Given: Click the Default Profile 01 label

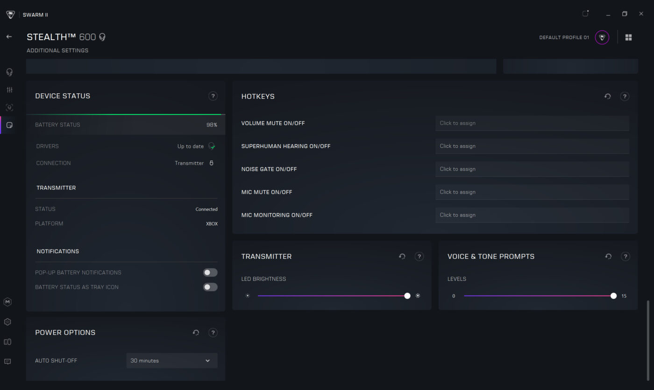Looking at the screenshot, I should 564,37.
